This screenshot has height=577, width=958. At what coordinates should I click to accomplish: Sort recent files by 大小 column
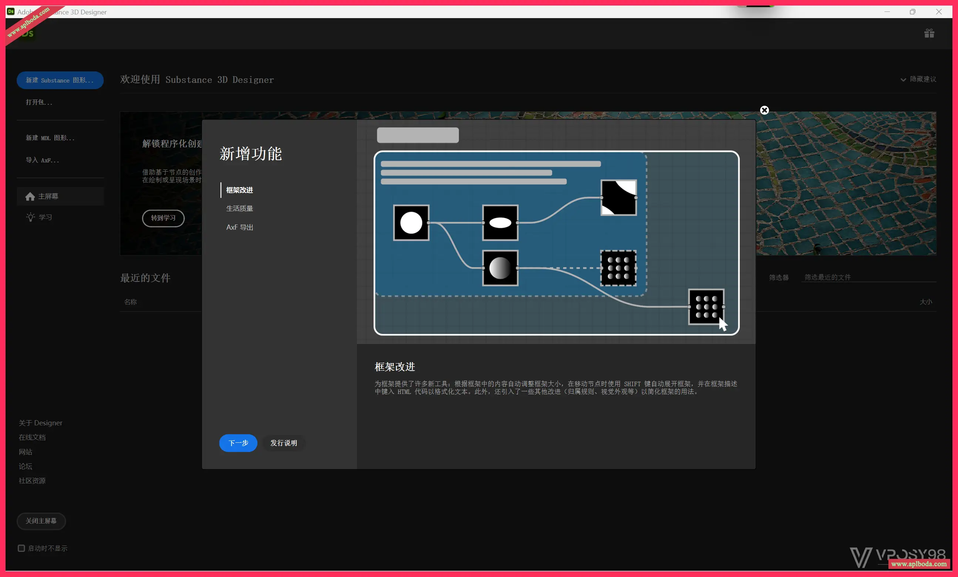pos(925,302)
